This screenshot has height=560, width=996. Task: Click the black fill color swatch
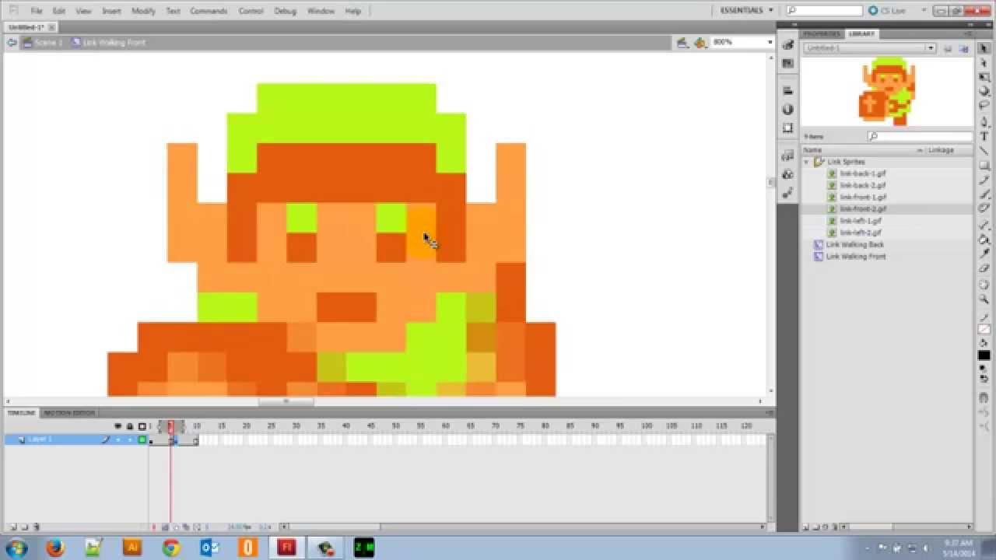[x=984, y=355]
